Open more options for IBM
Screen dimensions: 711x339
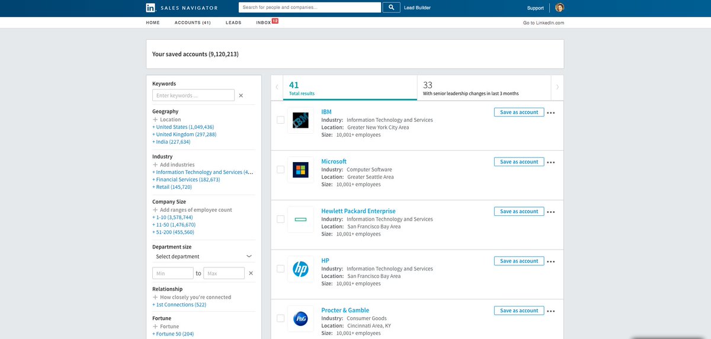tap(551, 112)
